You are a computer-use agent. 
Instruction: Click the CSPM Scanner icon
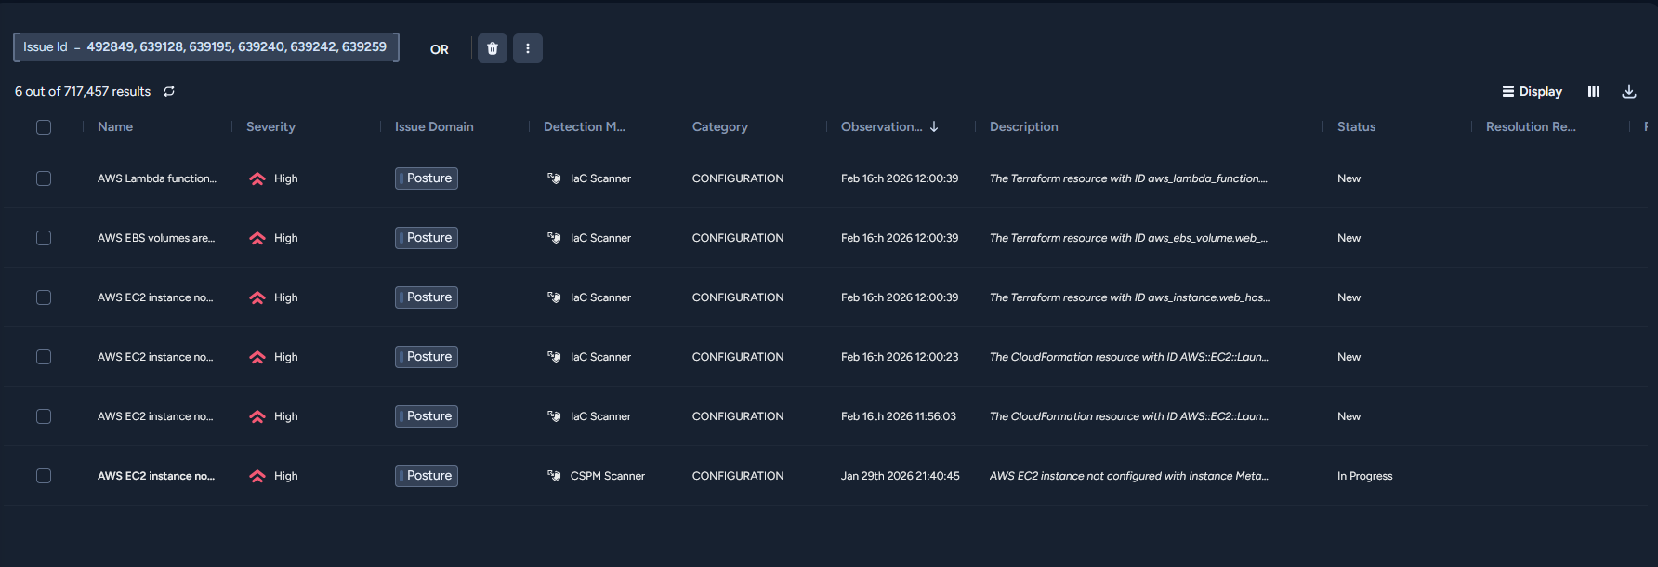(554, 476)
